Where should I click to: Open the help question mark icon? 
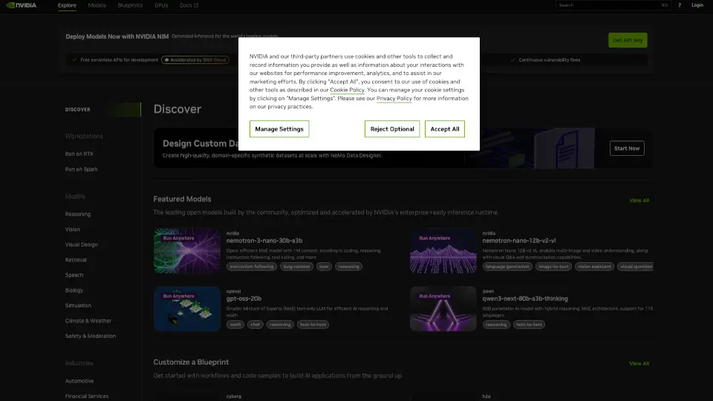(x=679, y=5)
